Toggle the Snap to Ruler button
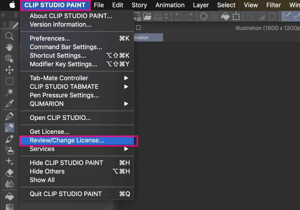300x210 pixels. click(286, 16)
